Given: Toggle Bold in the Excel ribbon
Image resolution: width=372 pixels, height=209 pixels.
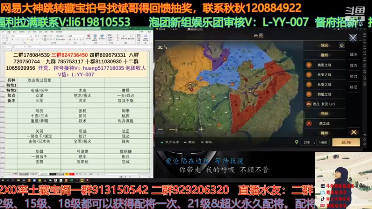Looking at the screenshot, I should pyautogui.click(x=13, y=39).
